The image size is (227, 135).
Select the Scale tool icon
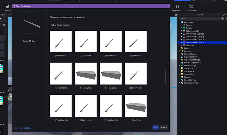point(7,7)
